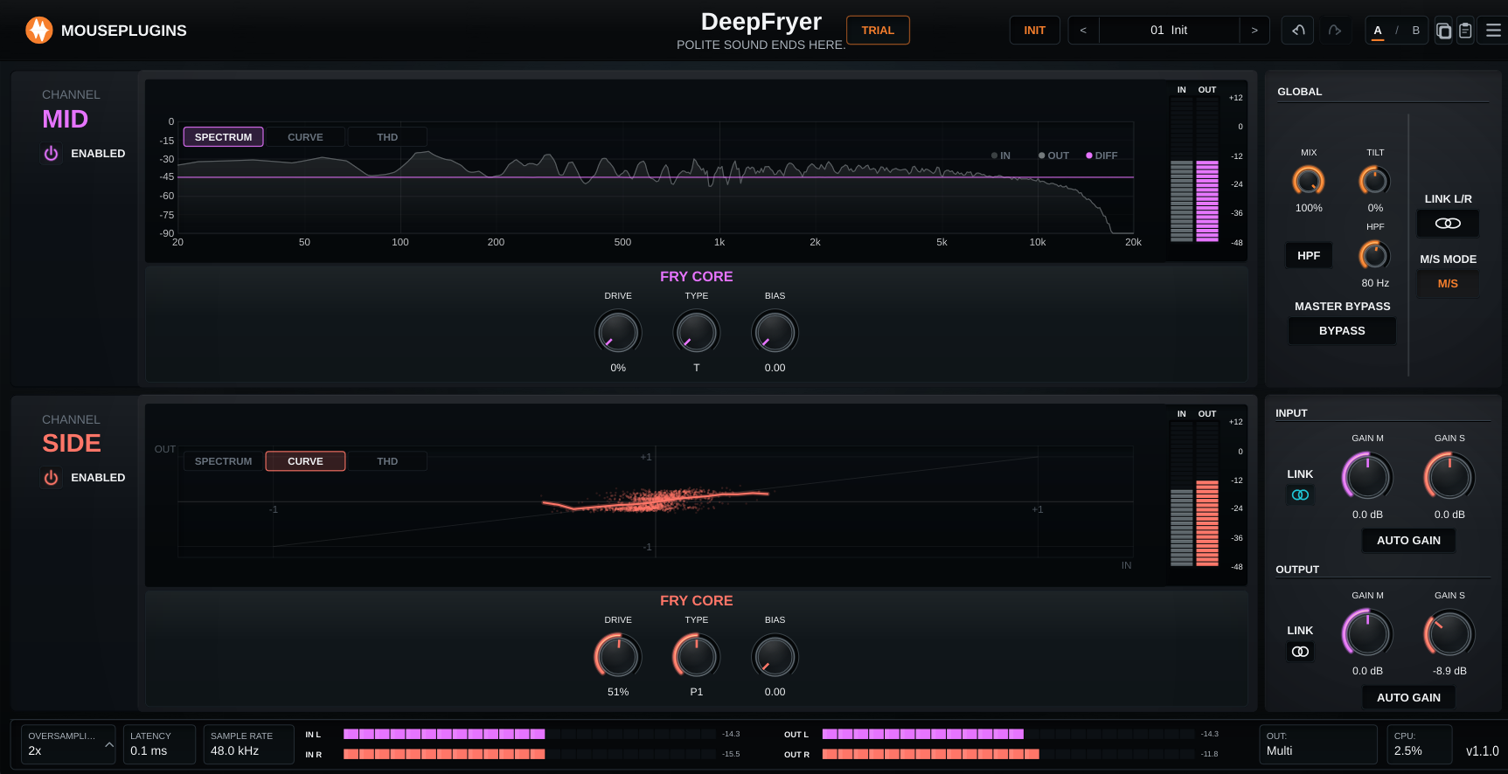Select the SIDE channel SPECTRUM tab
The width and height of the screenshot is (1508, 774).
(223, 461)
